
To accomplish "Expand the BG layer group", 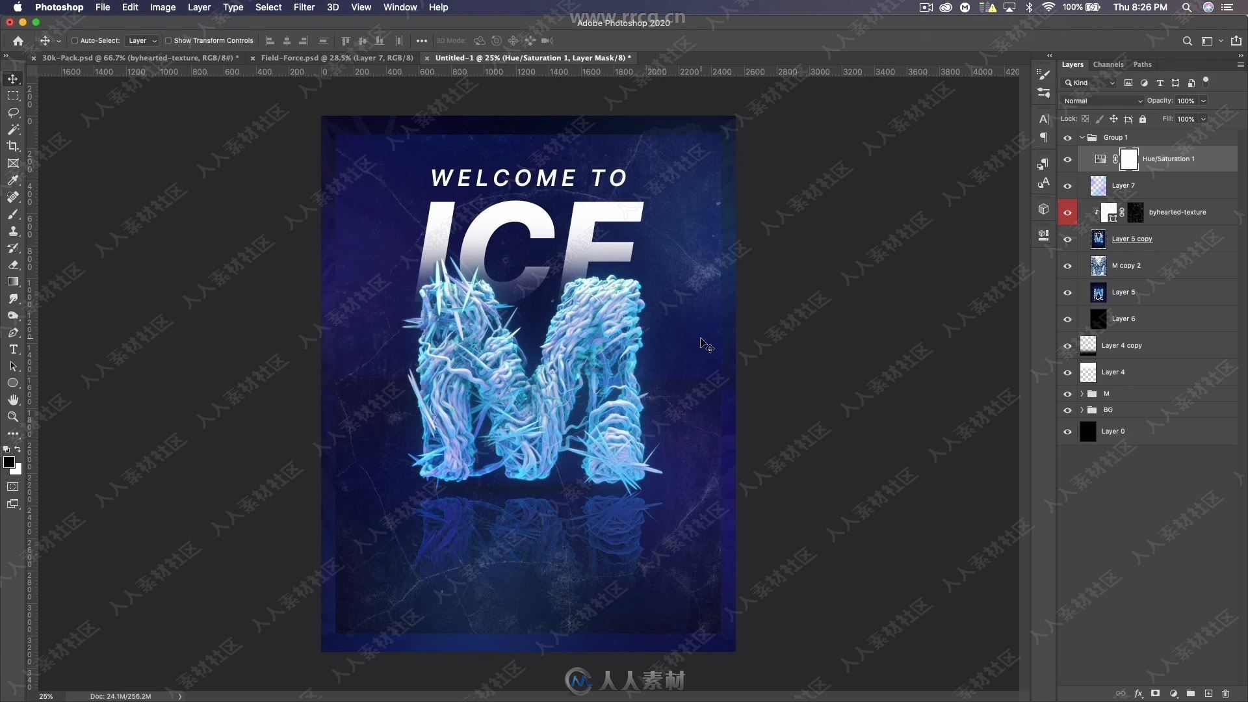I will tap(1081, 409).
